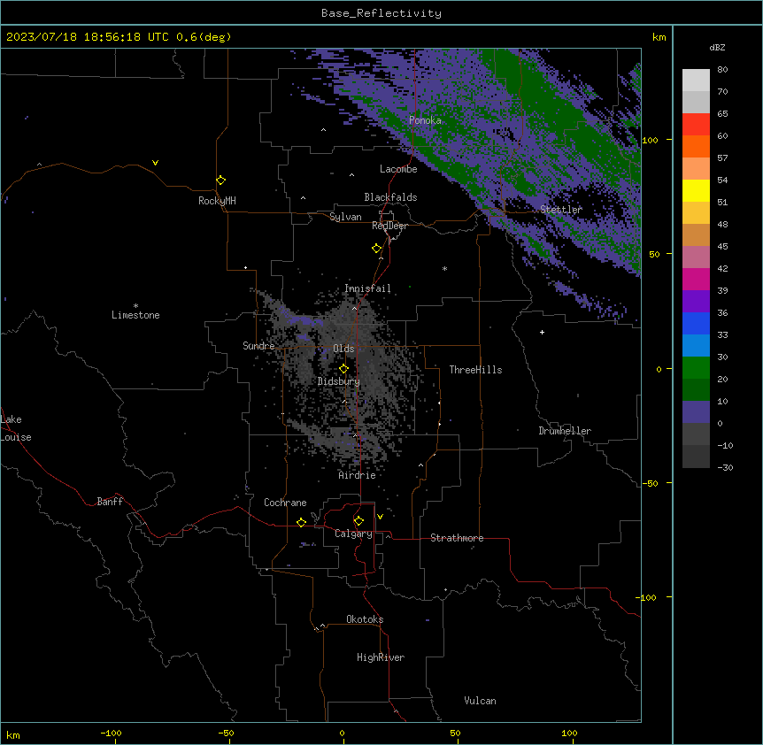Click the blue 36 dBZ legend swatch
Viewport: 763px width, 745px height.
click(696, 323)
